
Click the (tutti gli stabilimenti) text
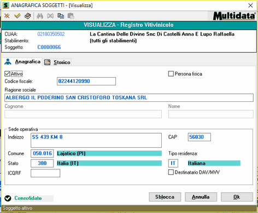pyautogui.click(x=113, y=41)
